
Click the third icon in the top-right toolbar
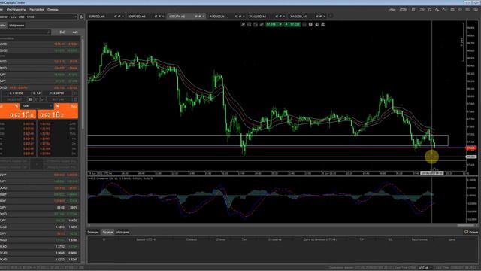(429, 10)
